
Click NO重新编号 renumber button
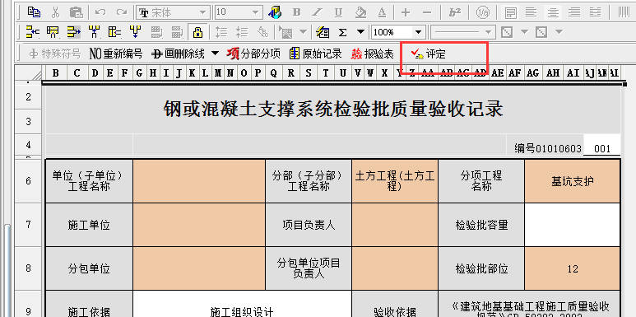tap(116, 54)
